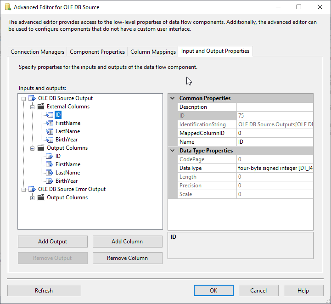331x304 pixels.
Task: Click the External Columns folder icon
Action: tap(41, 107)
